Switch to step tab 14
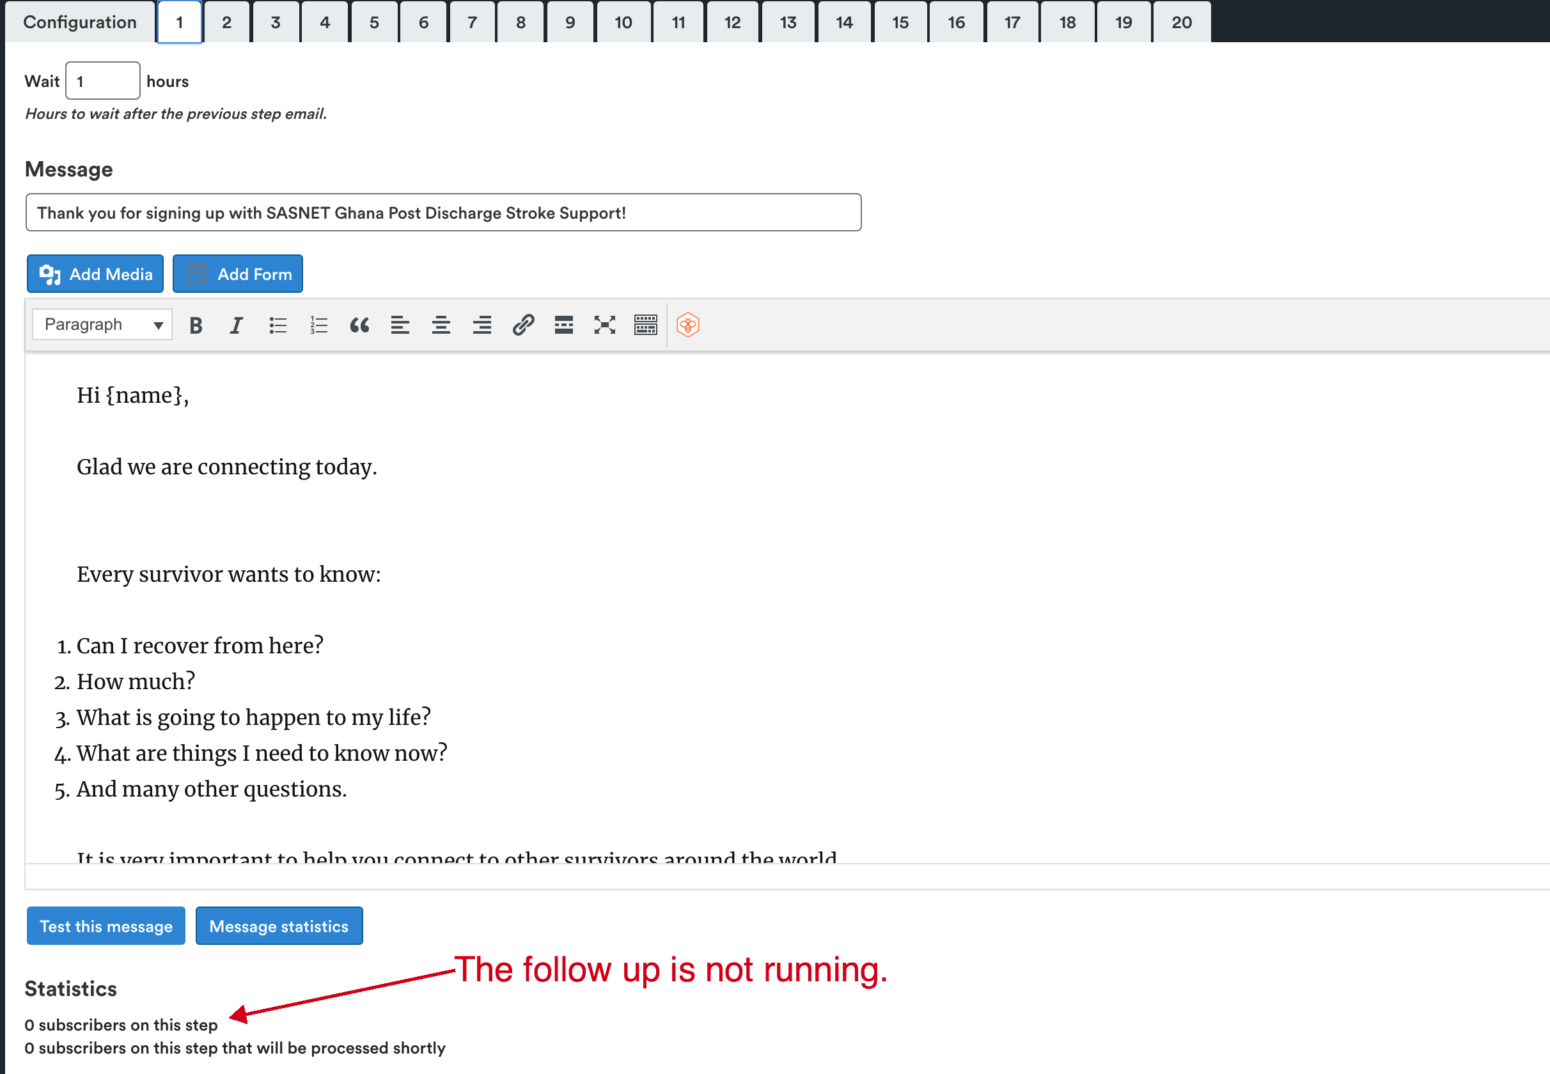 845,22
